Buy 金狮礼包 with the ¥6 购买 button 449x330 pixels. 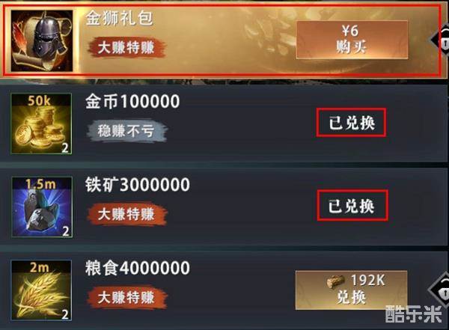pos(352,40)
